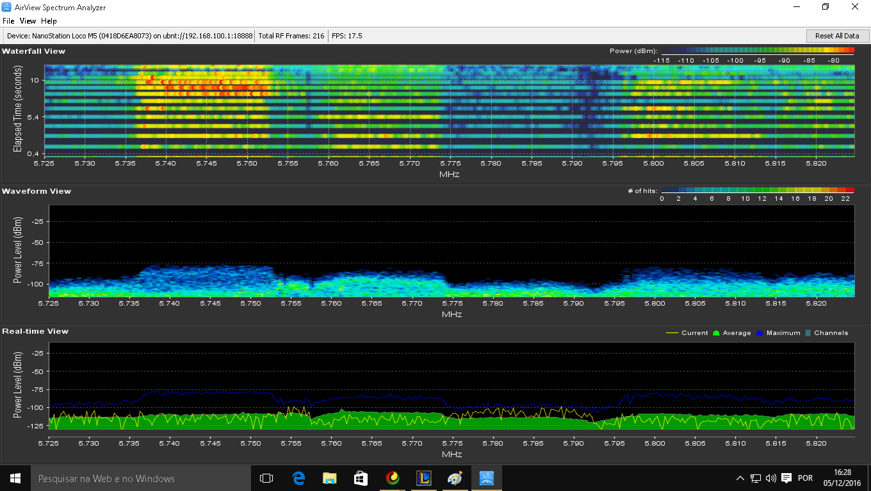
Task: Open Microsoft Edge from the taskbar
Action: coord(298,478)
